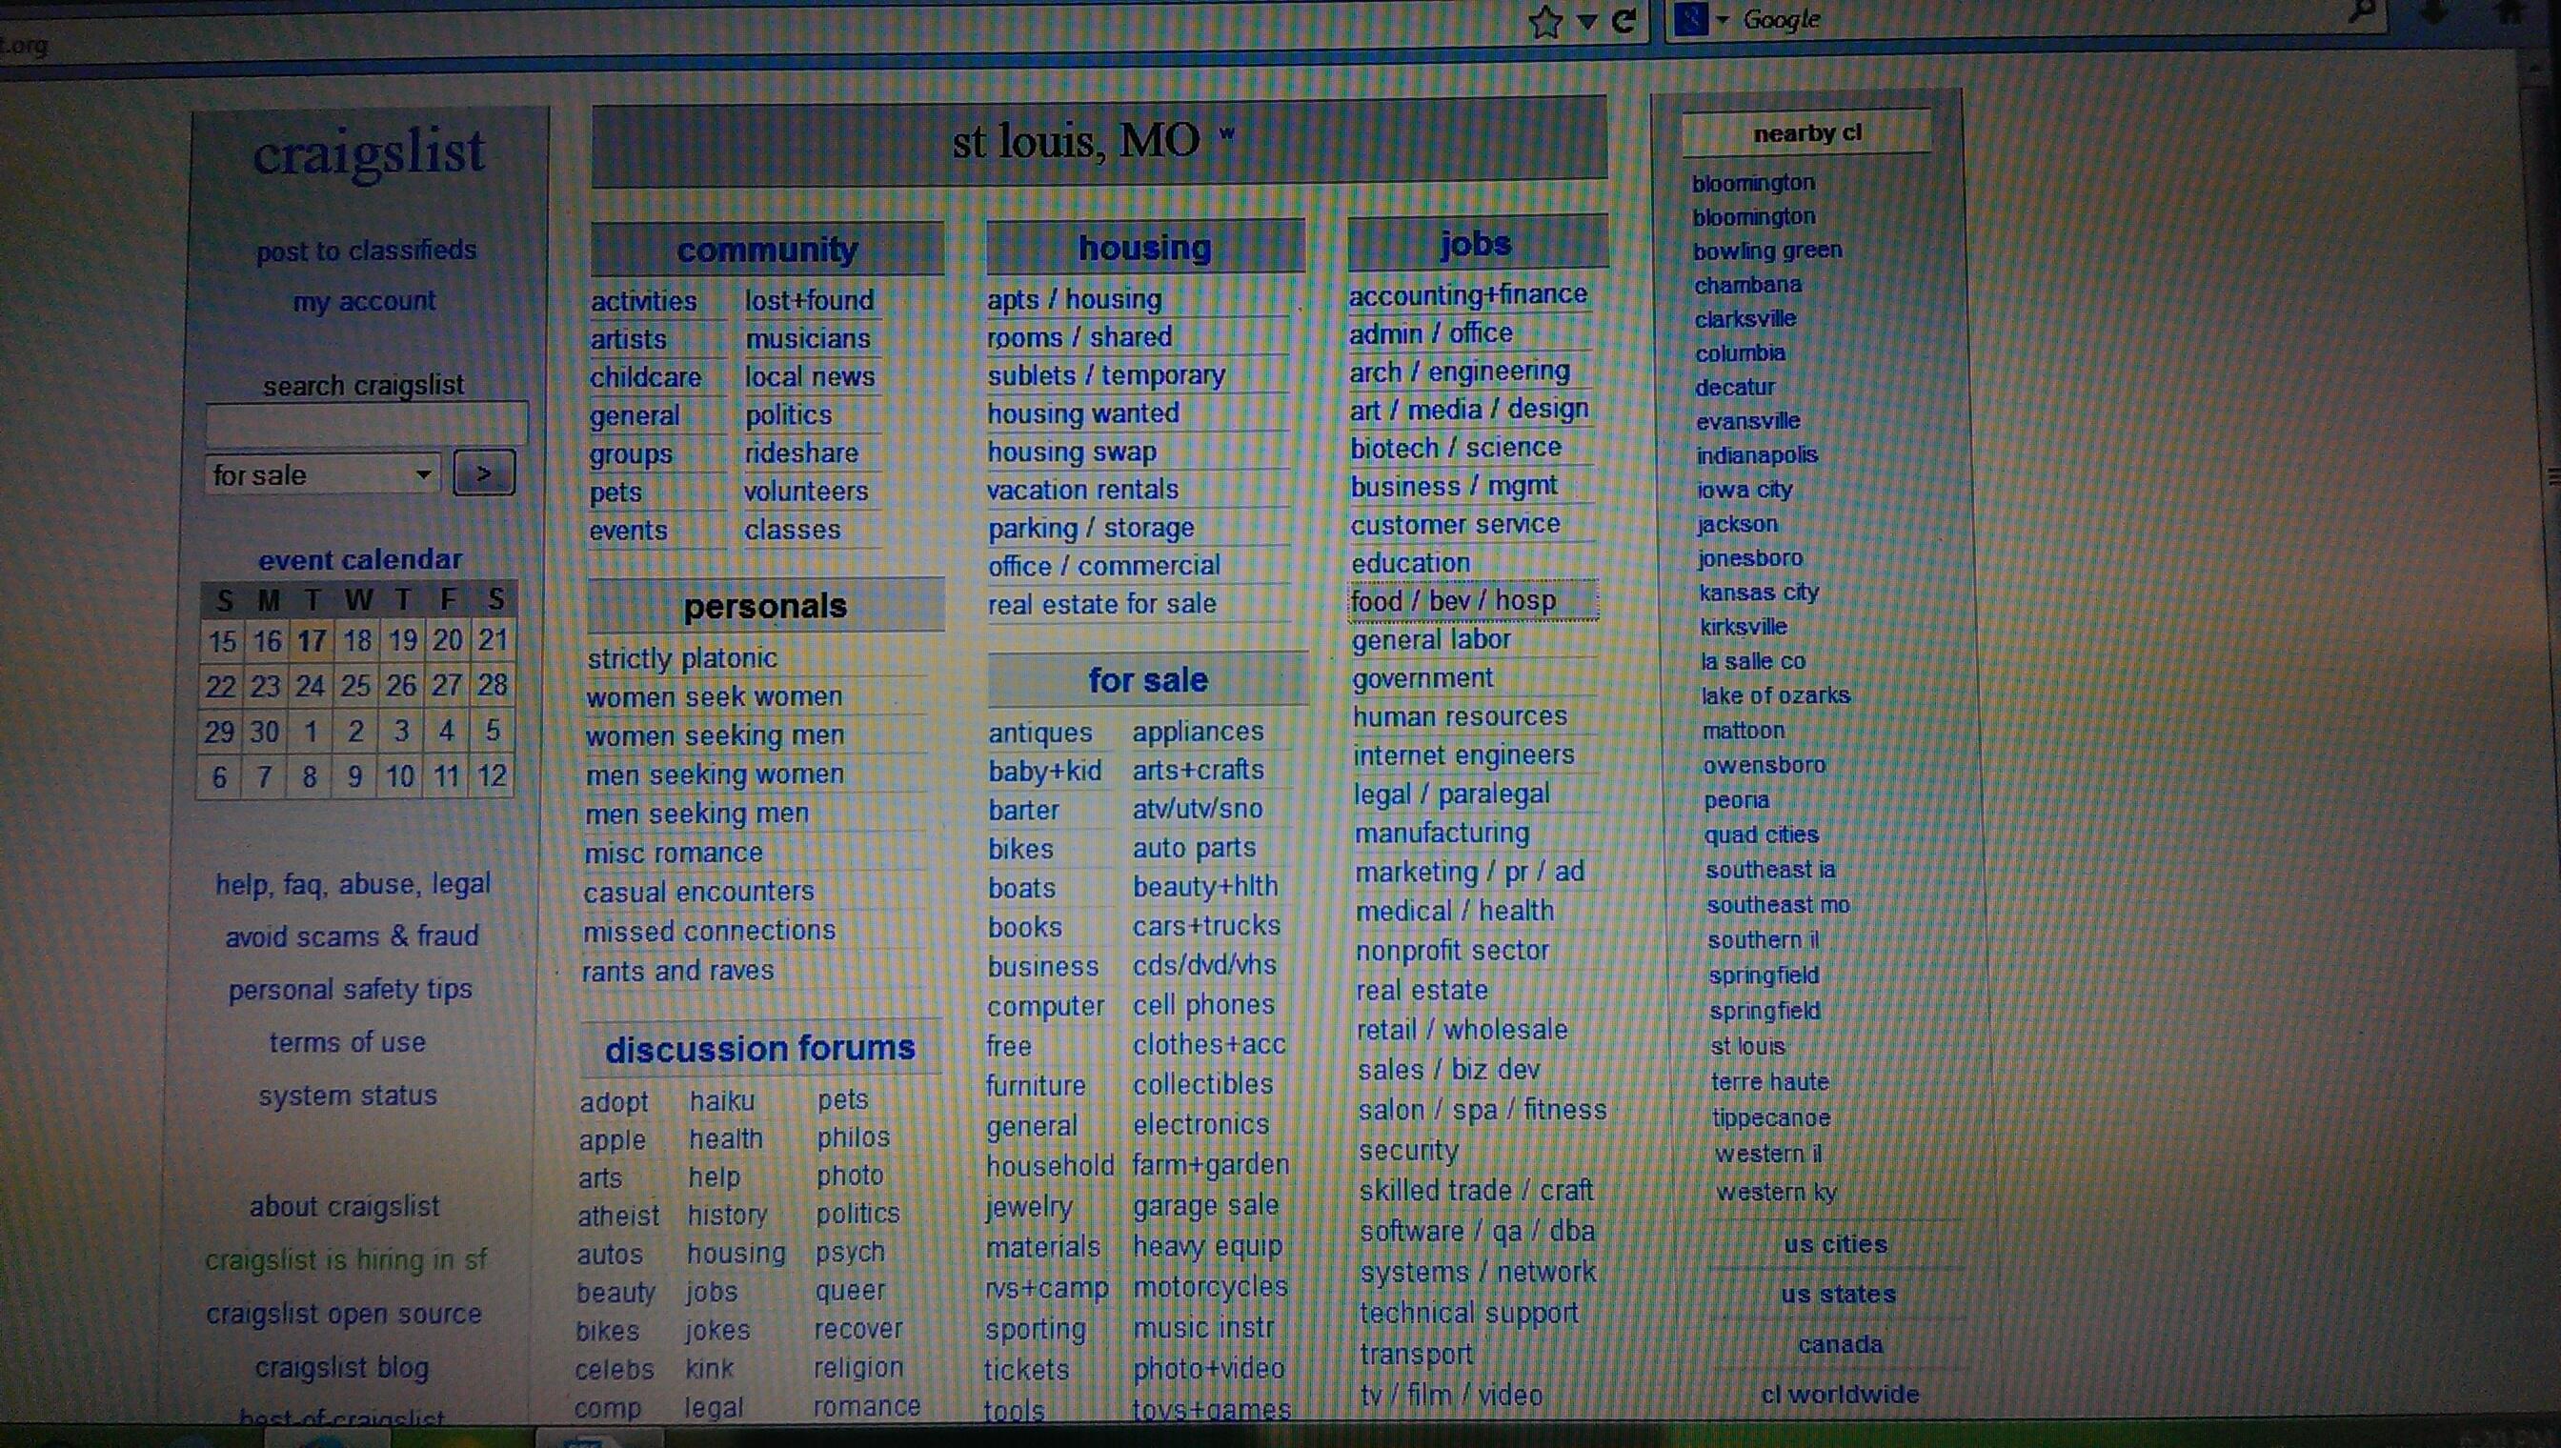
Task: Open the post to classifieds link
Action: pyautogui.click(x=366, y=251)
